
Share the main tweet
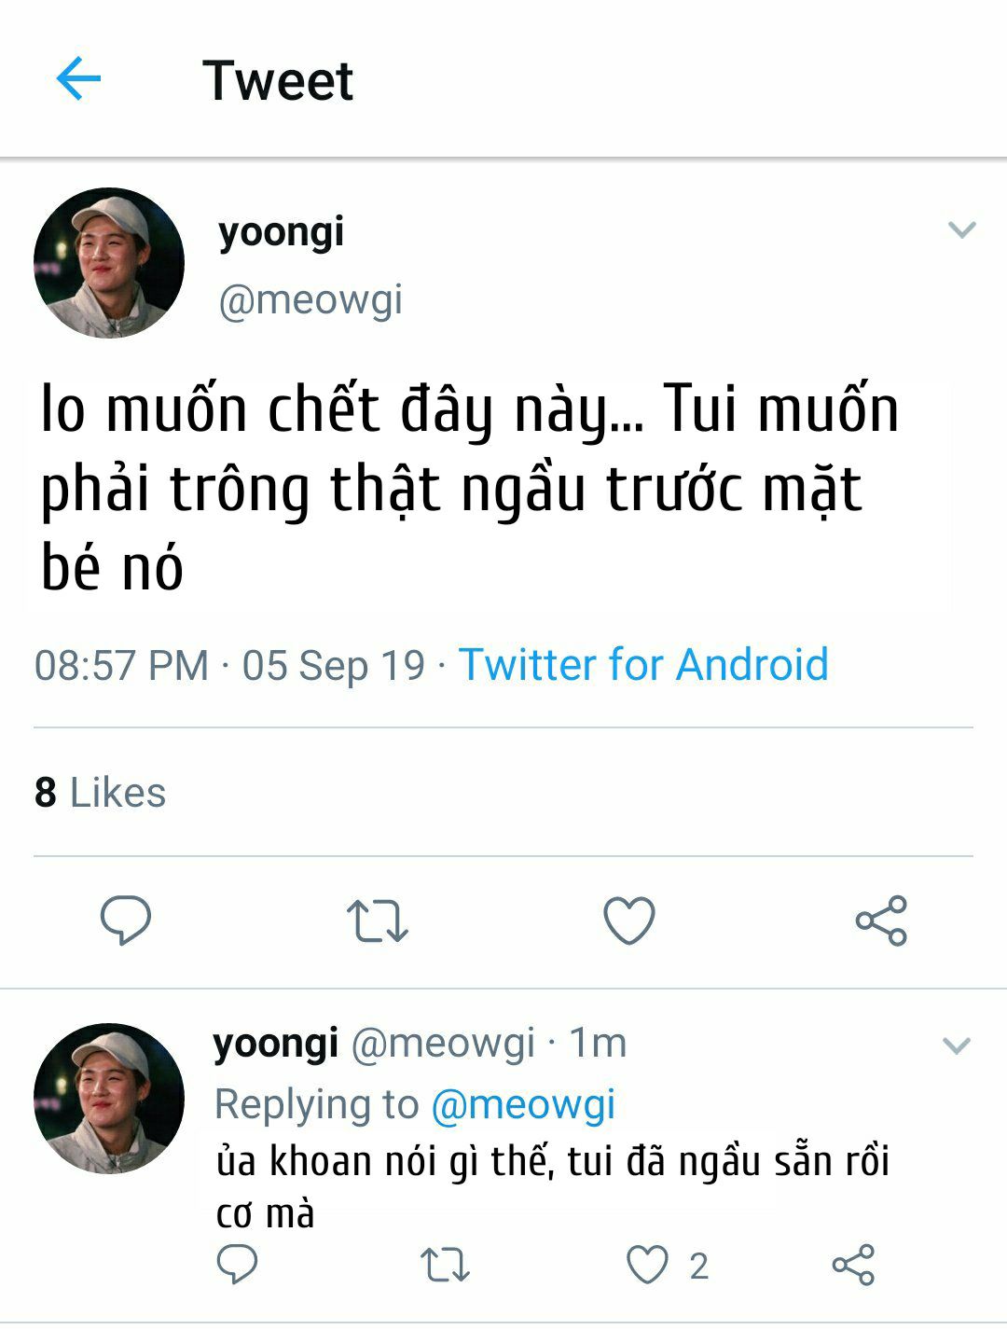[881, 921]
